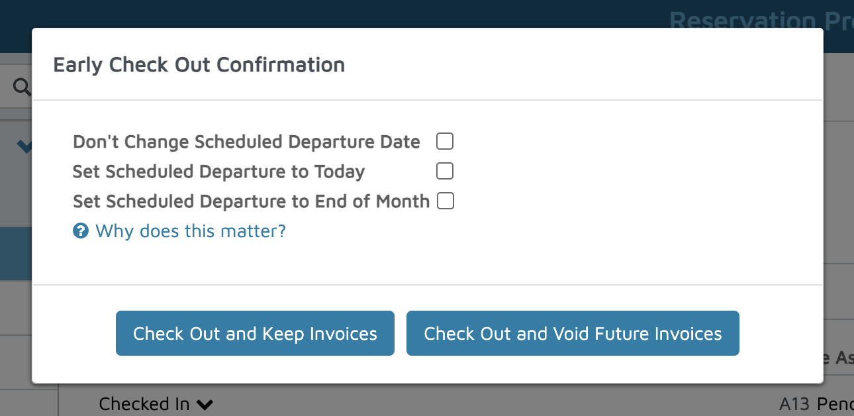Click the blue chevron at left edge
Image resolution: width=854 pixels, height=416 pixels.
(25, 146)
